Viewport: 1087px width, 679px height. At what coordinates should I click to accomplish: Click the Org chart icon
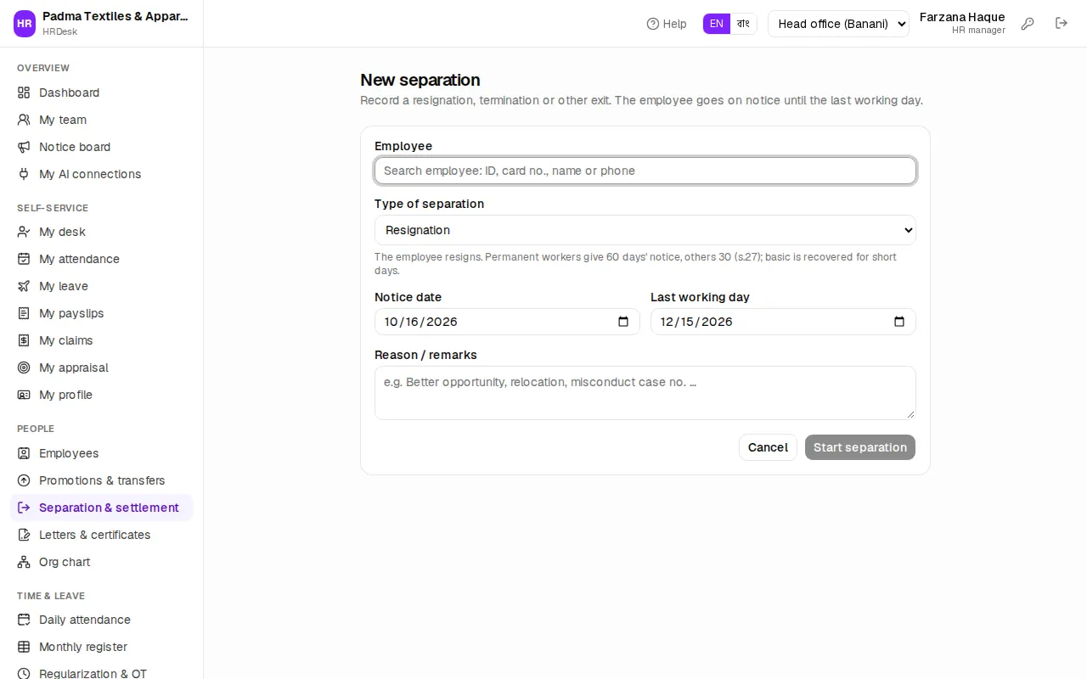[24, 562]
